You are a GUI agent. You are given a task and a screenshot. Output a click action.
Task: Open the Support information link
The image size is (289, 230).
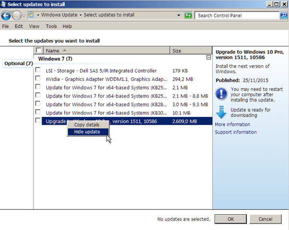236,132
